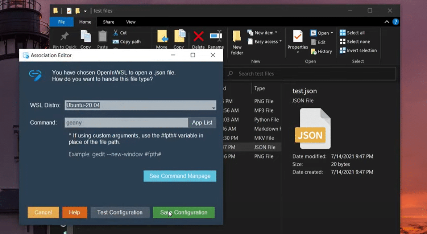
Task: Click the Command text field
Action: [x=126, y=123]
